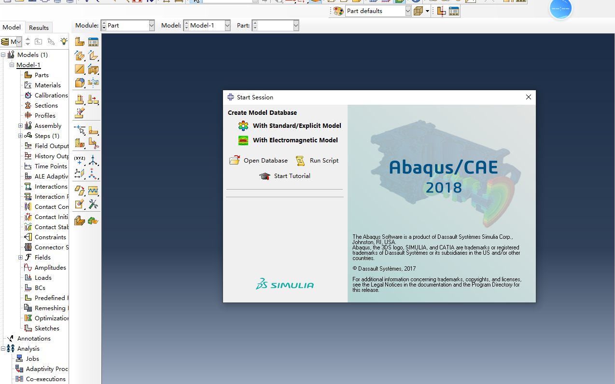The width and height of the screenshot is (615, 384).
Task: Click the Run Script button
Action: coord(317,161)
